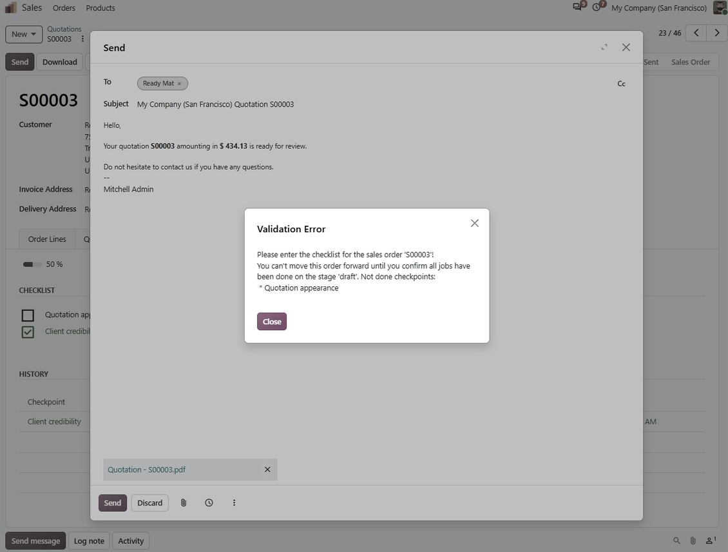Click Cc to add copy recipients
This screenshot has height=552, width=728.
pos(621,84)
